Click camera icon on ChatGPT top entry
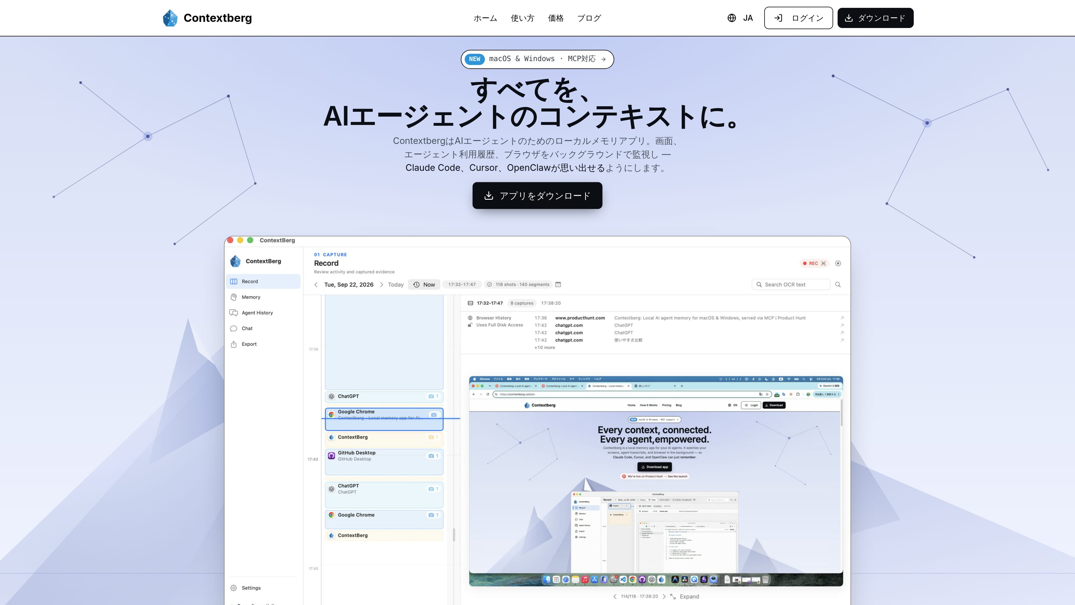This screenshot has width=1075, height=605. tap(431, 396)
